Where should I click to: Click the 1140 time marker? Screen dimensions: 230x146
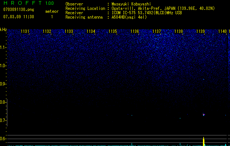pyautogui.click(x=223, y=31)
